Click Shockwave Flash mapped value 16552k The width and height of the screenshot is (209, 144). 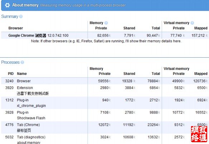tap(201, 112)
